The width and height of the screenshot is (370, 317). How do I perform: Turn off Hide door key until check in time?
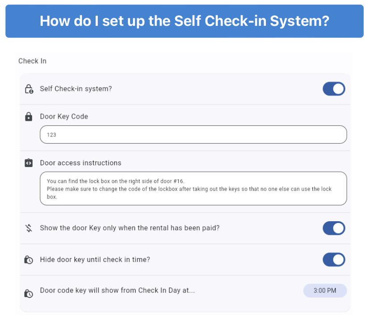point(334,260)
